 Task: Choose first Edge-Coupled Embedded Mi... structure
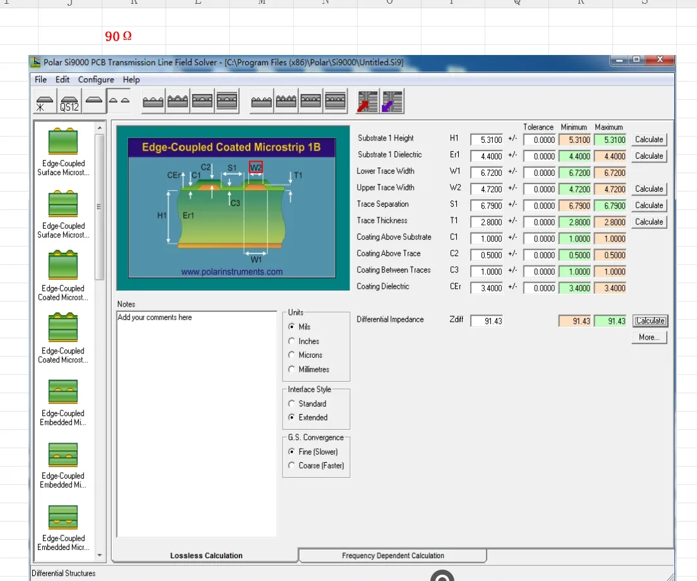tap(63, 403)
